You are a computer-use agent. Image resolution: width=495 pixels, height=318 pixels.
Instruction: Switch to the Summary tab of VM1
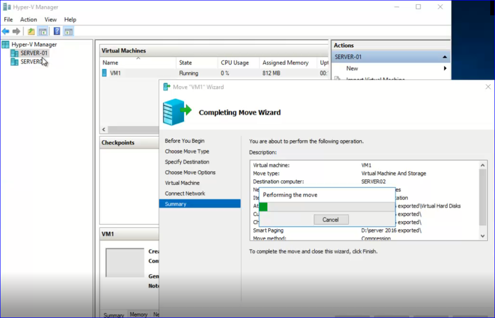(x=114, y=315)
